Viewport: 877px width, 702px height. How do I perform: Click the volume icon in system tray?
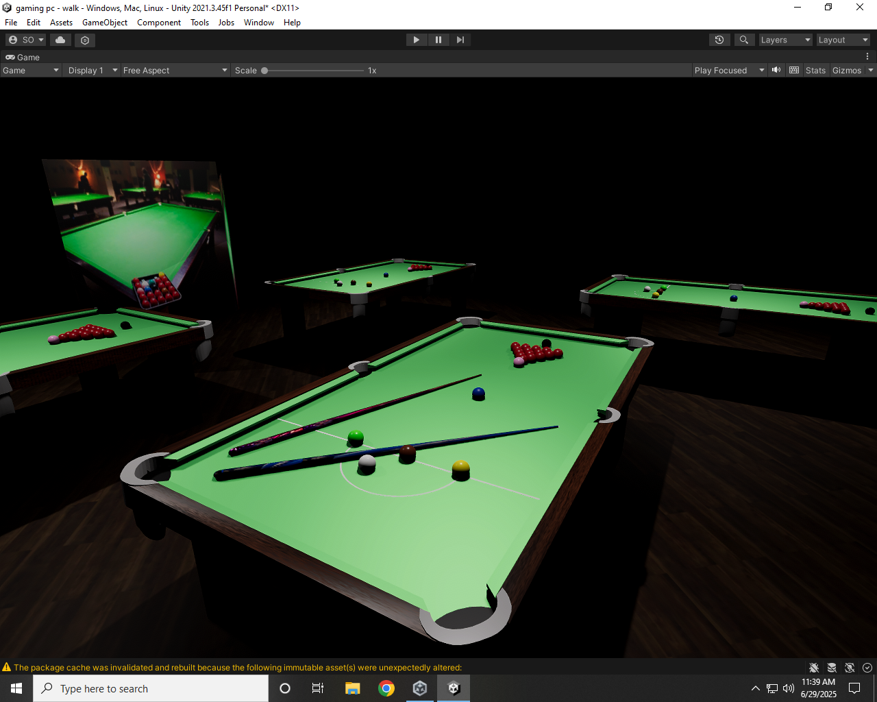[789, 688]
